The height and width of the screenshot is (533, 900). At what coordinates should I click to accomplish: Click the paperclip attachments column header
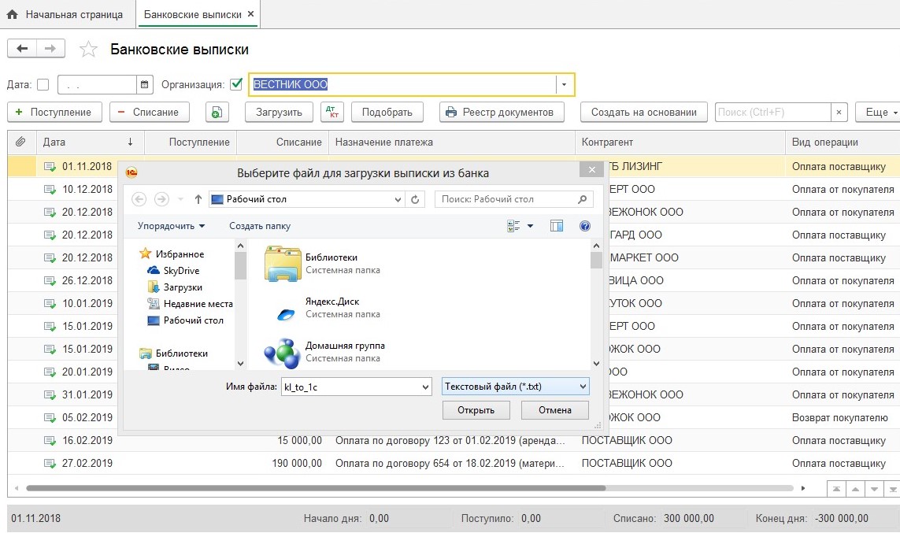click(x=21, y=143)
